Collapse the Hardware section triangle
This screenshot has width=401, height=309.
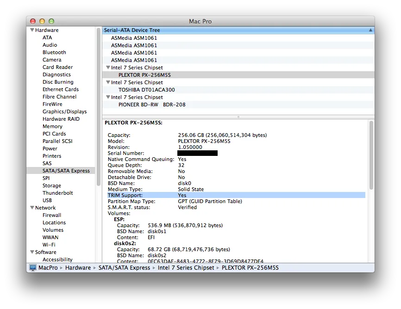point(32,31)
